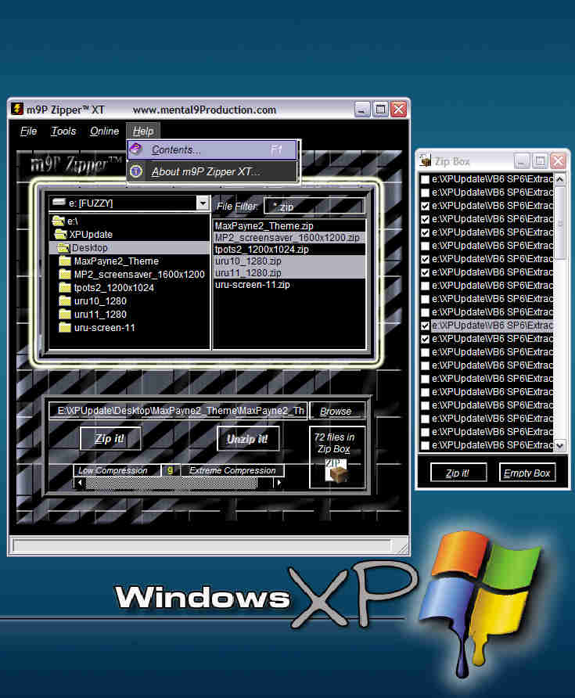Click the resize grip on the Zipper status bar

click(403, 547)
